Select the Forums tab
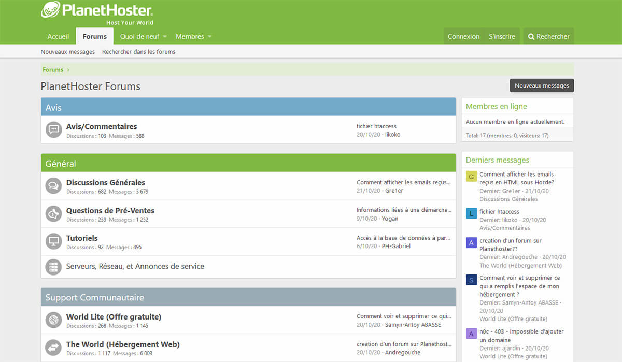The image size is (622, 362). pyautogui.click(x=95, y=36)
